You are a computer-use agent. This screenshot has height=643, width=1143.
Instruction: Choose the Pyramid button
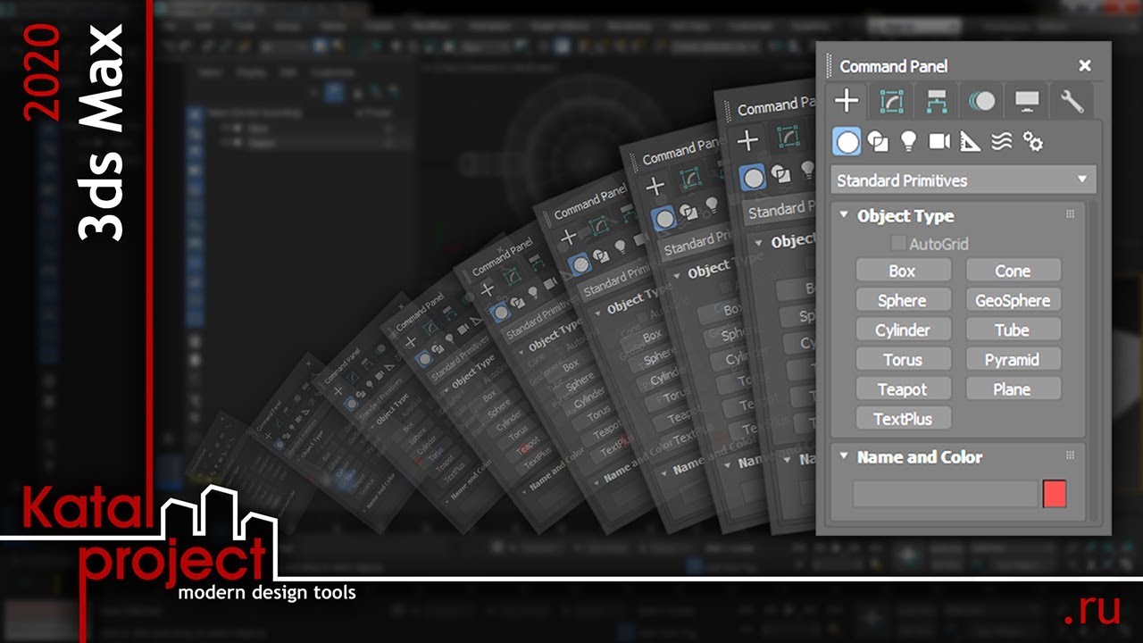(1013, 359)
